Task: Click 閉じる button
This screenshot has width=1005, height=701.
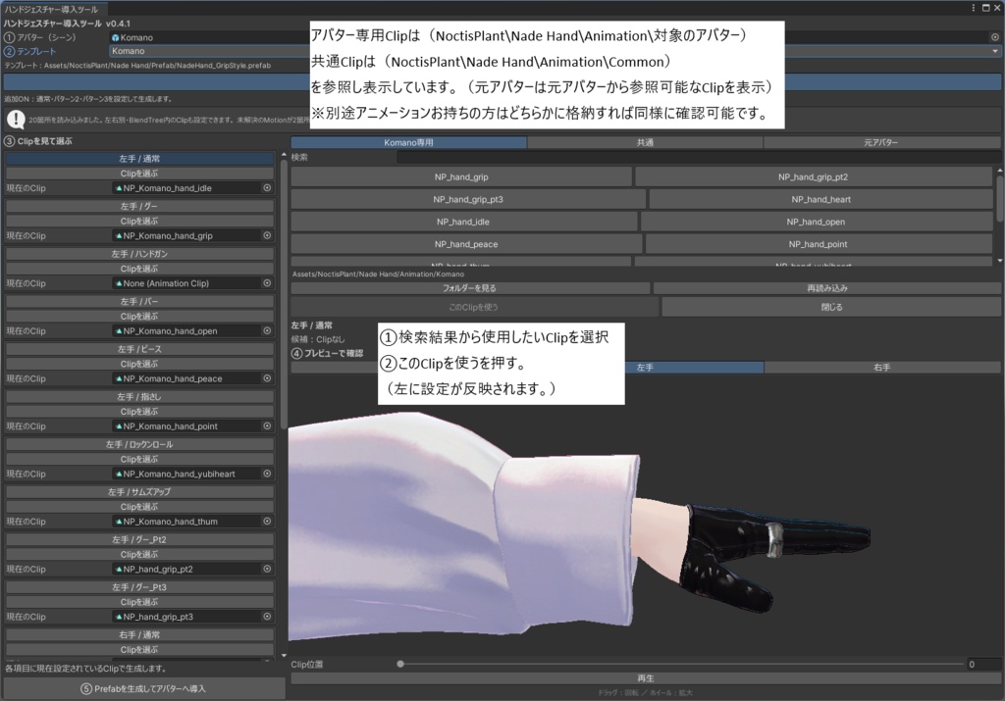Action: pos(831,307)
